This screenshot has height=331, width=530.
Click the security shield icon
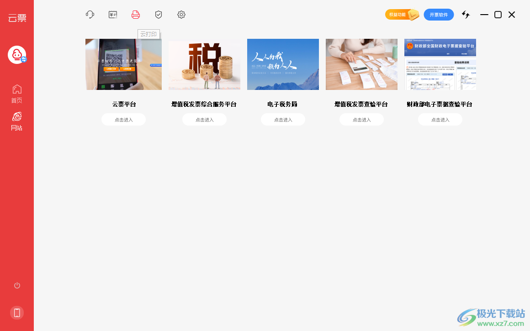[159, 15]
